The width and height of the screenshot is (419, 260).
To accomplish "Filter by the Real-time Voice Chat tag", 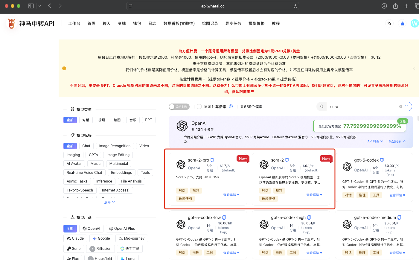I will pyautogui.click(x=84, y=173).
